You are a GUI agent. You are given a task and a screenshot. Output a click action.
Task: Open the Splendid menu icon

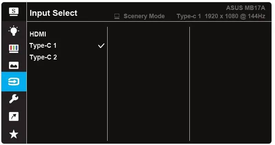(14, 12)
